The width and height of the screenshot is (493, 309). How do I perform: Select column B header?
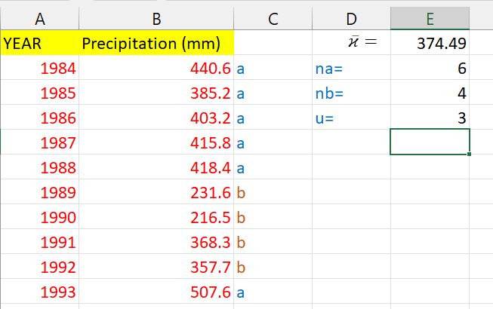(x=156, y=20)
